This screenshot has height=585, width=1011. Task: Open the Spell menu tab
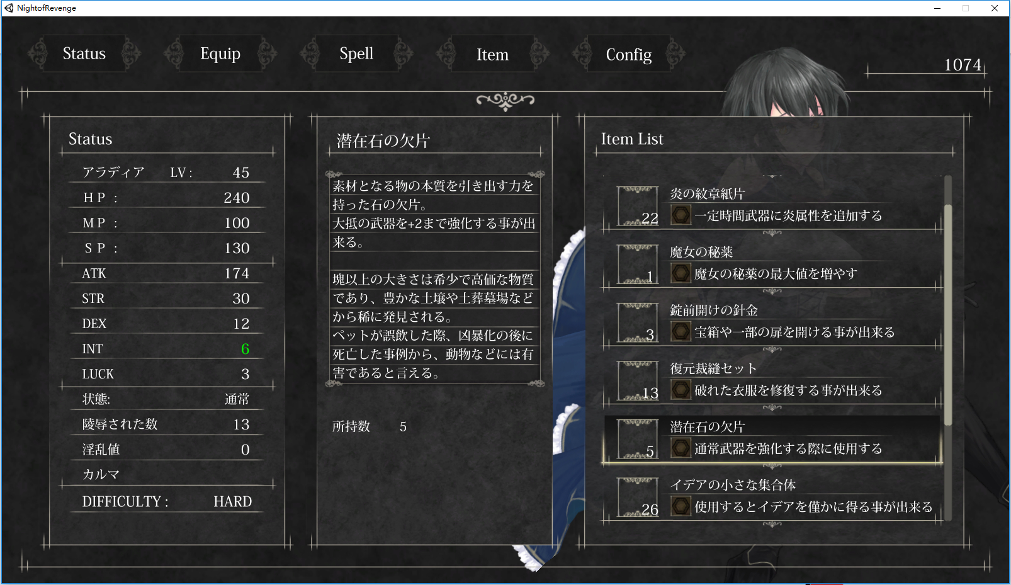tap(356, 54)
